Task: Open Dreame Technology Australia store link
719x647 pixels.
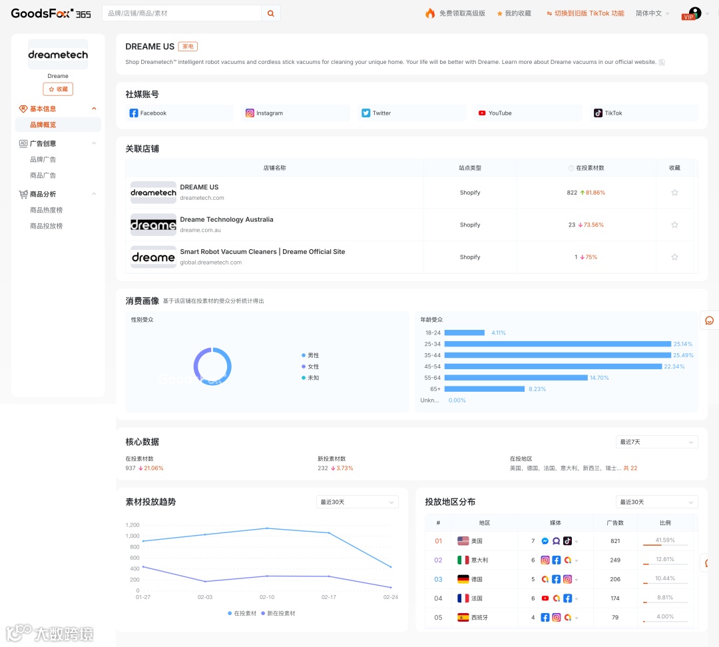Action: (226, 219)
